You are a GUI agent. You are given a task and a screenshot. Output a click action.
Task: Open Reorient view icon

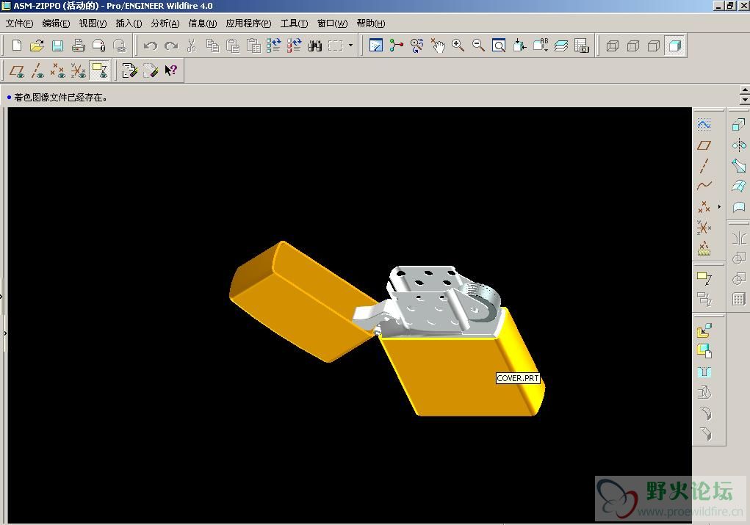tap(519, 46)
